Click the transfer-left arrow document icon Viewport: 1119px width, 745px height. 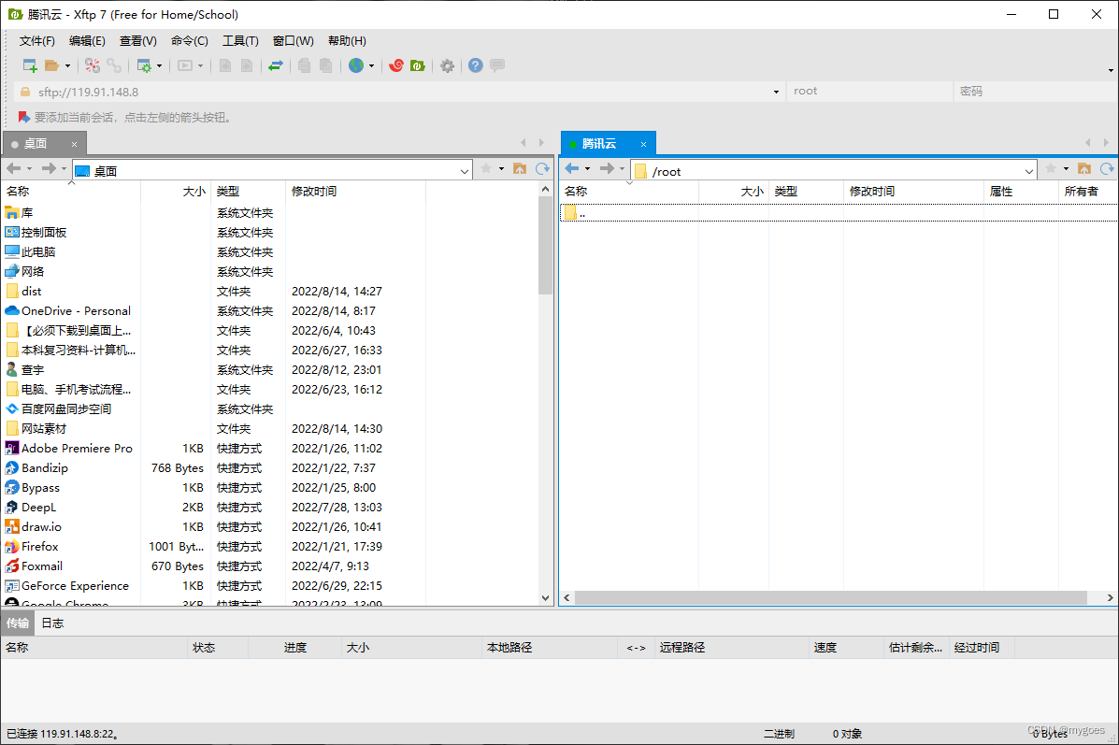tap(224, 65)
